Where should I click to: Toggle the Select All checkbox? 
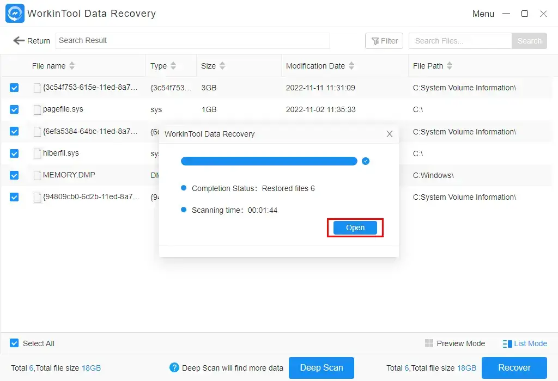tap(14, 343)
